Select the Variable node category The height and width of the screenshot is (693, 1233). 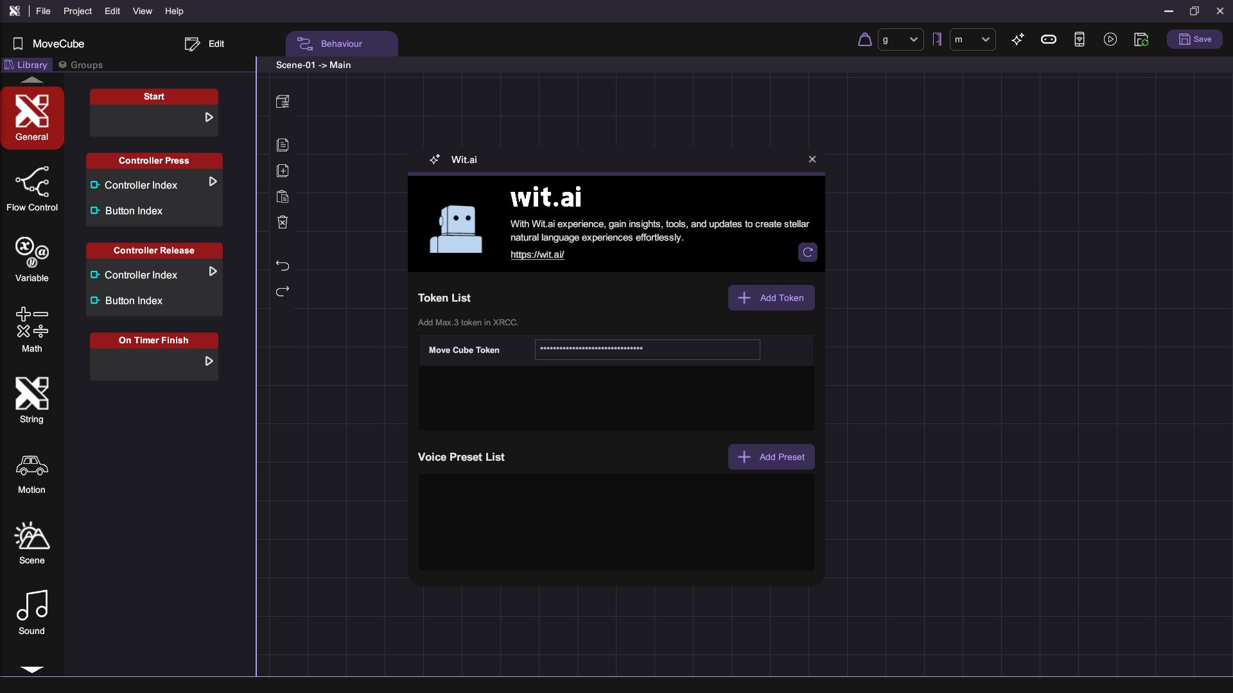click(x=31, y=259)
